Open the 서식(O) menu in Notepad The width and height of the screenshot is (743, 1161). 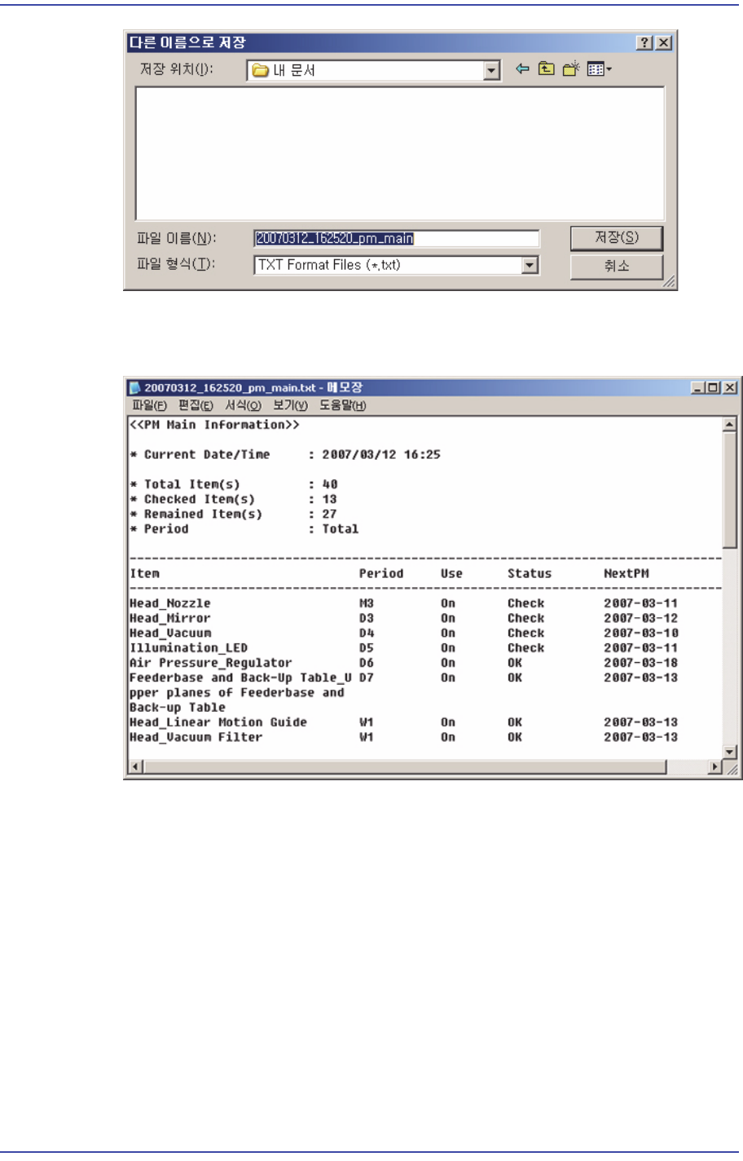[243, 405]
